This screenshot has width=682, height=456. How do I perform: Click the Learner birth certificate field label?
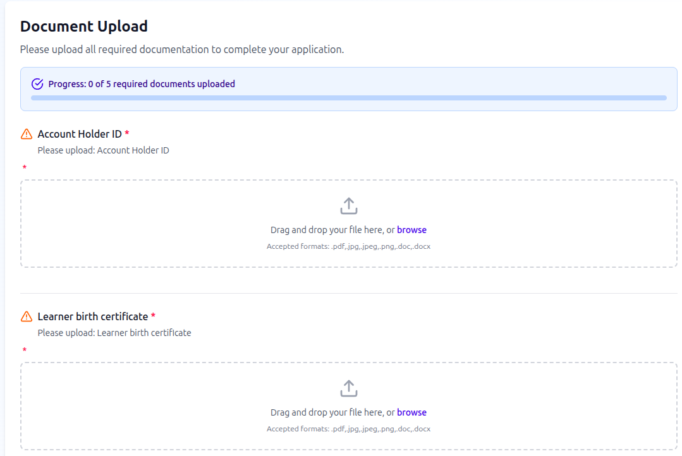(93, 316)
